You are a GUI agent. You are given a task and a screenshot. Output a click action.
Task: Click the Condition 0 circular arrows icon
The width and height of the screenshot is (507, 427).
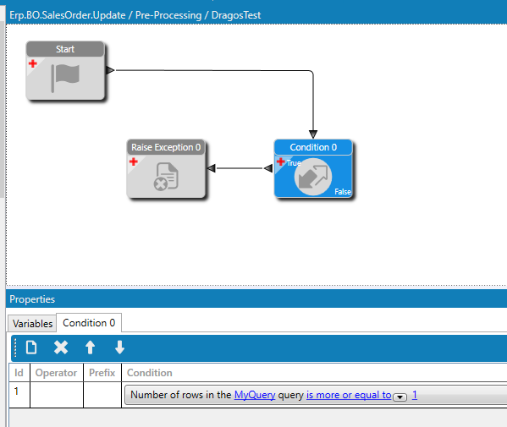[x=312, y=177]
